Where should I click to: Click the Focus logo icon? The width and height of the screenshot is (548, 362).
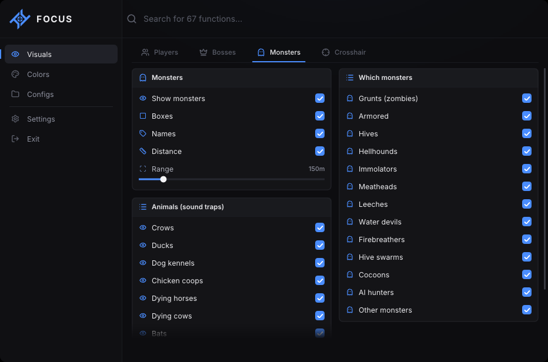[20, 19]
